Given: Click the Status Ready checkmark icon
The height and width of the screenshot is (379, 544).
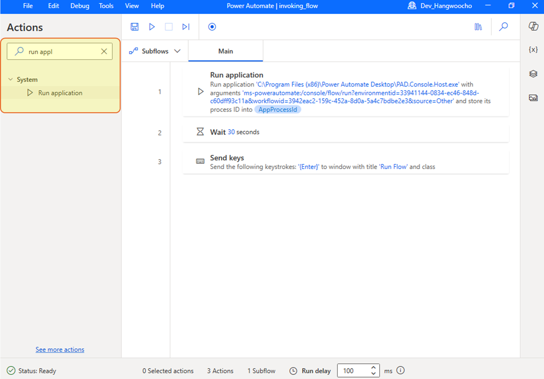Looking at the screenshot, I should coord(11,370).
